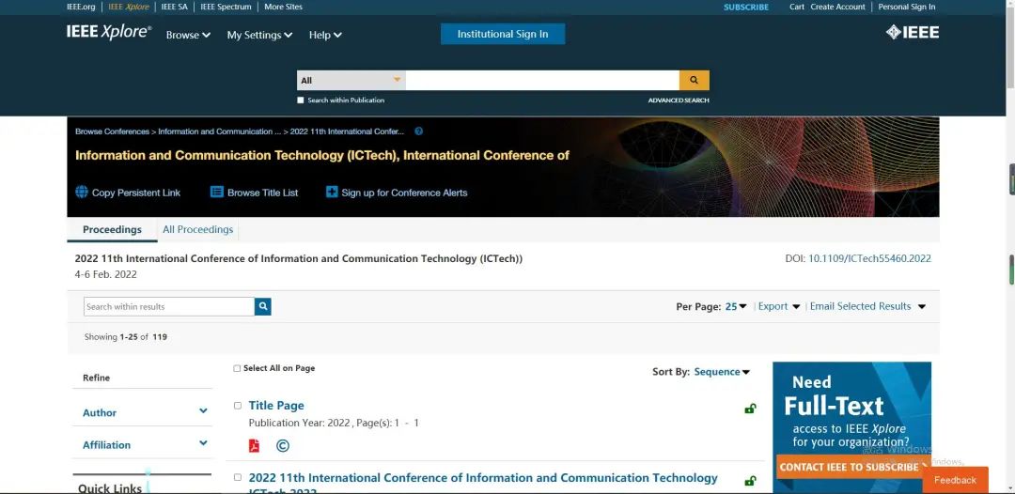Tick the Search within Publication checkbox
This screenshot has width=1015, height=494.
301,100
